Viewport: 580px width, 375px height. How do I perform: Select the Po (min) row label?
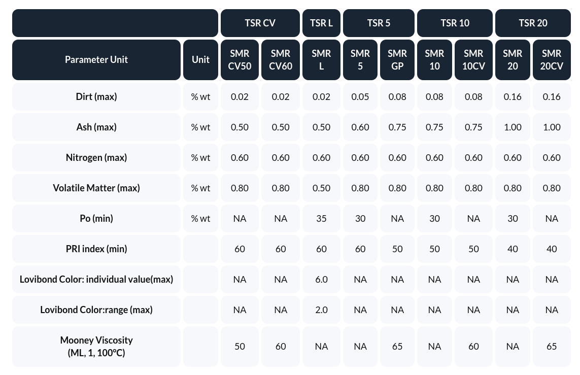coord(96,218)
